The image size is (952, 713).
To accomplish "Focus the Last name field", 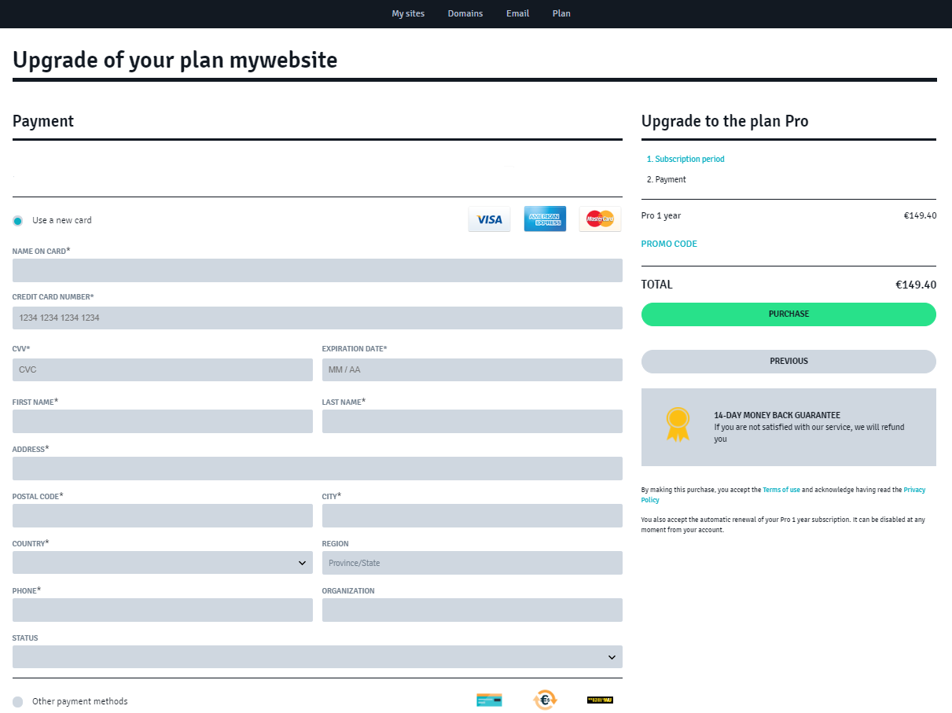I will (472, 421).
